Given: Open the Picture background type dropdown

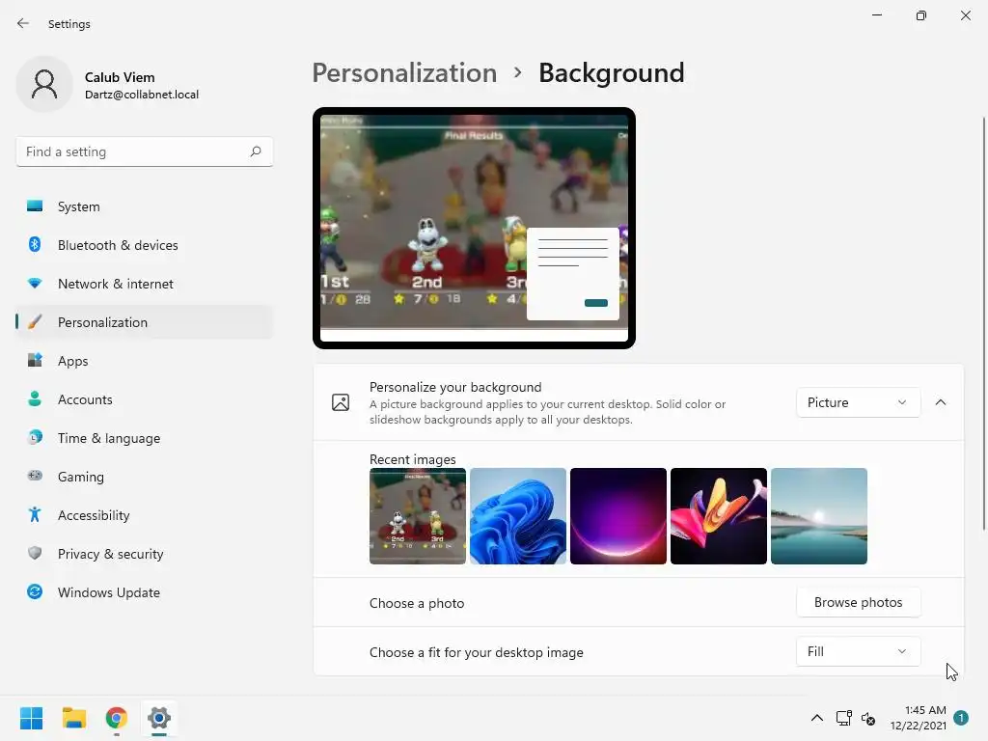Looking at the screenshot, I should (858, 402).
